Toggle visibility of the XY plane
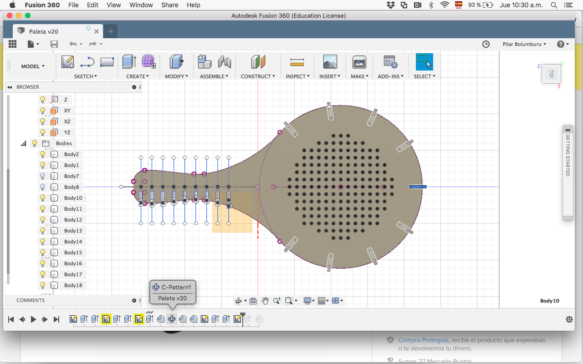The height and width of the screenshot is (364, 583). [x=43, y=111]
